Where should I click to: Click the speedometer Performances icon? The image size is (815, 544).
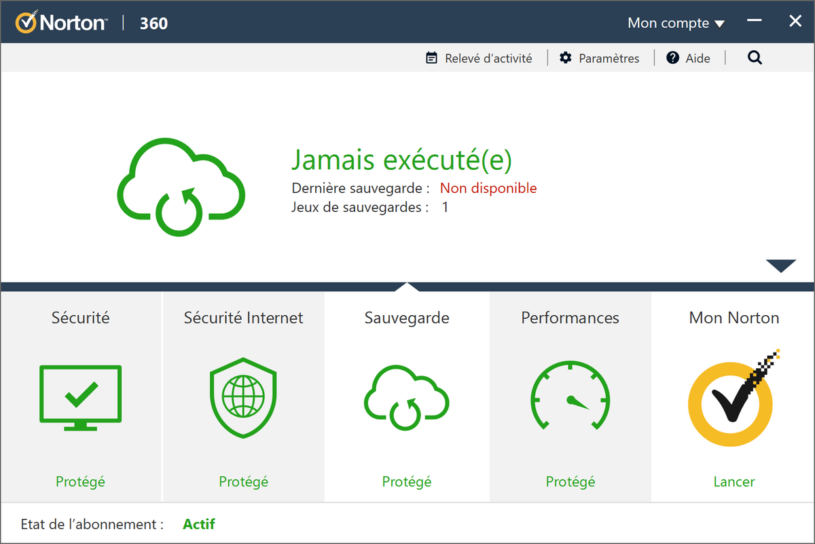pos(570,396)
